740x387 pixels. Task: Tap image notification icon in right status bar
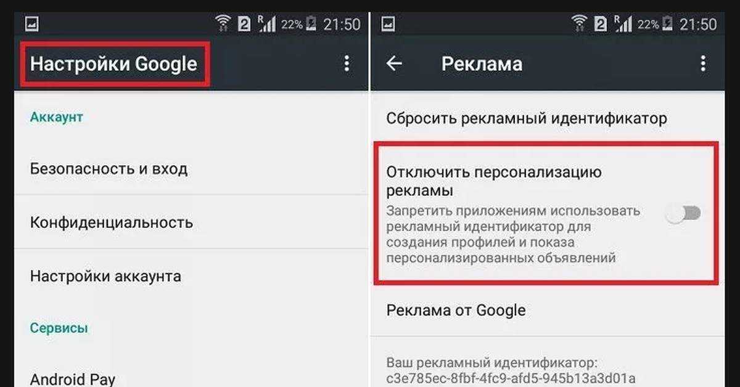[x=388, y=25]
